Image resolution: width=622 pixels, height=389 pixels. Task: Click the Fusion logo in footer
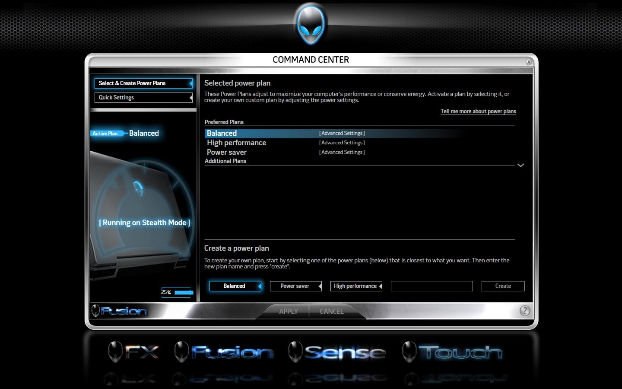coord(120,310)
